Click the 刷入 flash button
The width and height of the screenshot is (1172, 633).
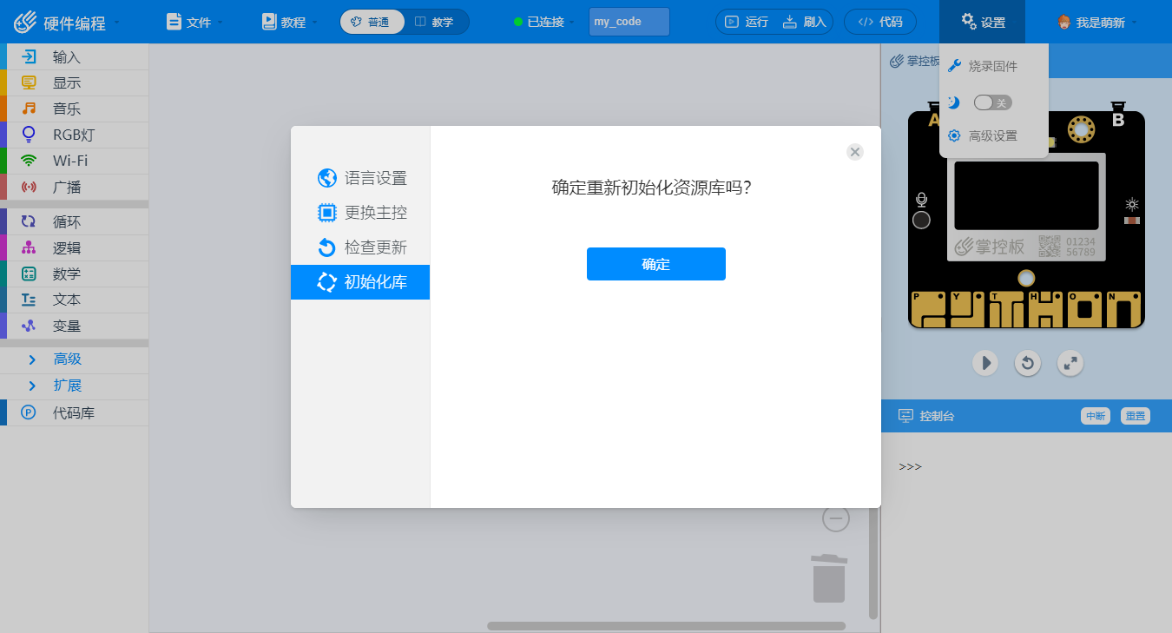(805, 22)
